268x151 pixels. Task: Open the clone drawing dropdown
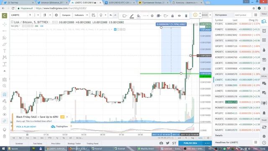[x=166, y=16]
